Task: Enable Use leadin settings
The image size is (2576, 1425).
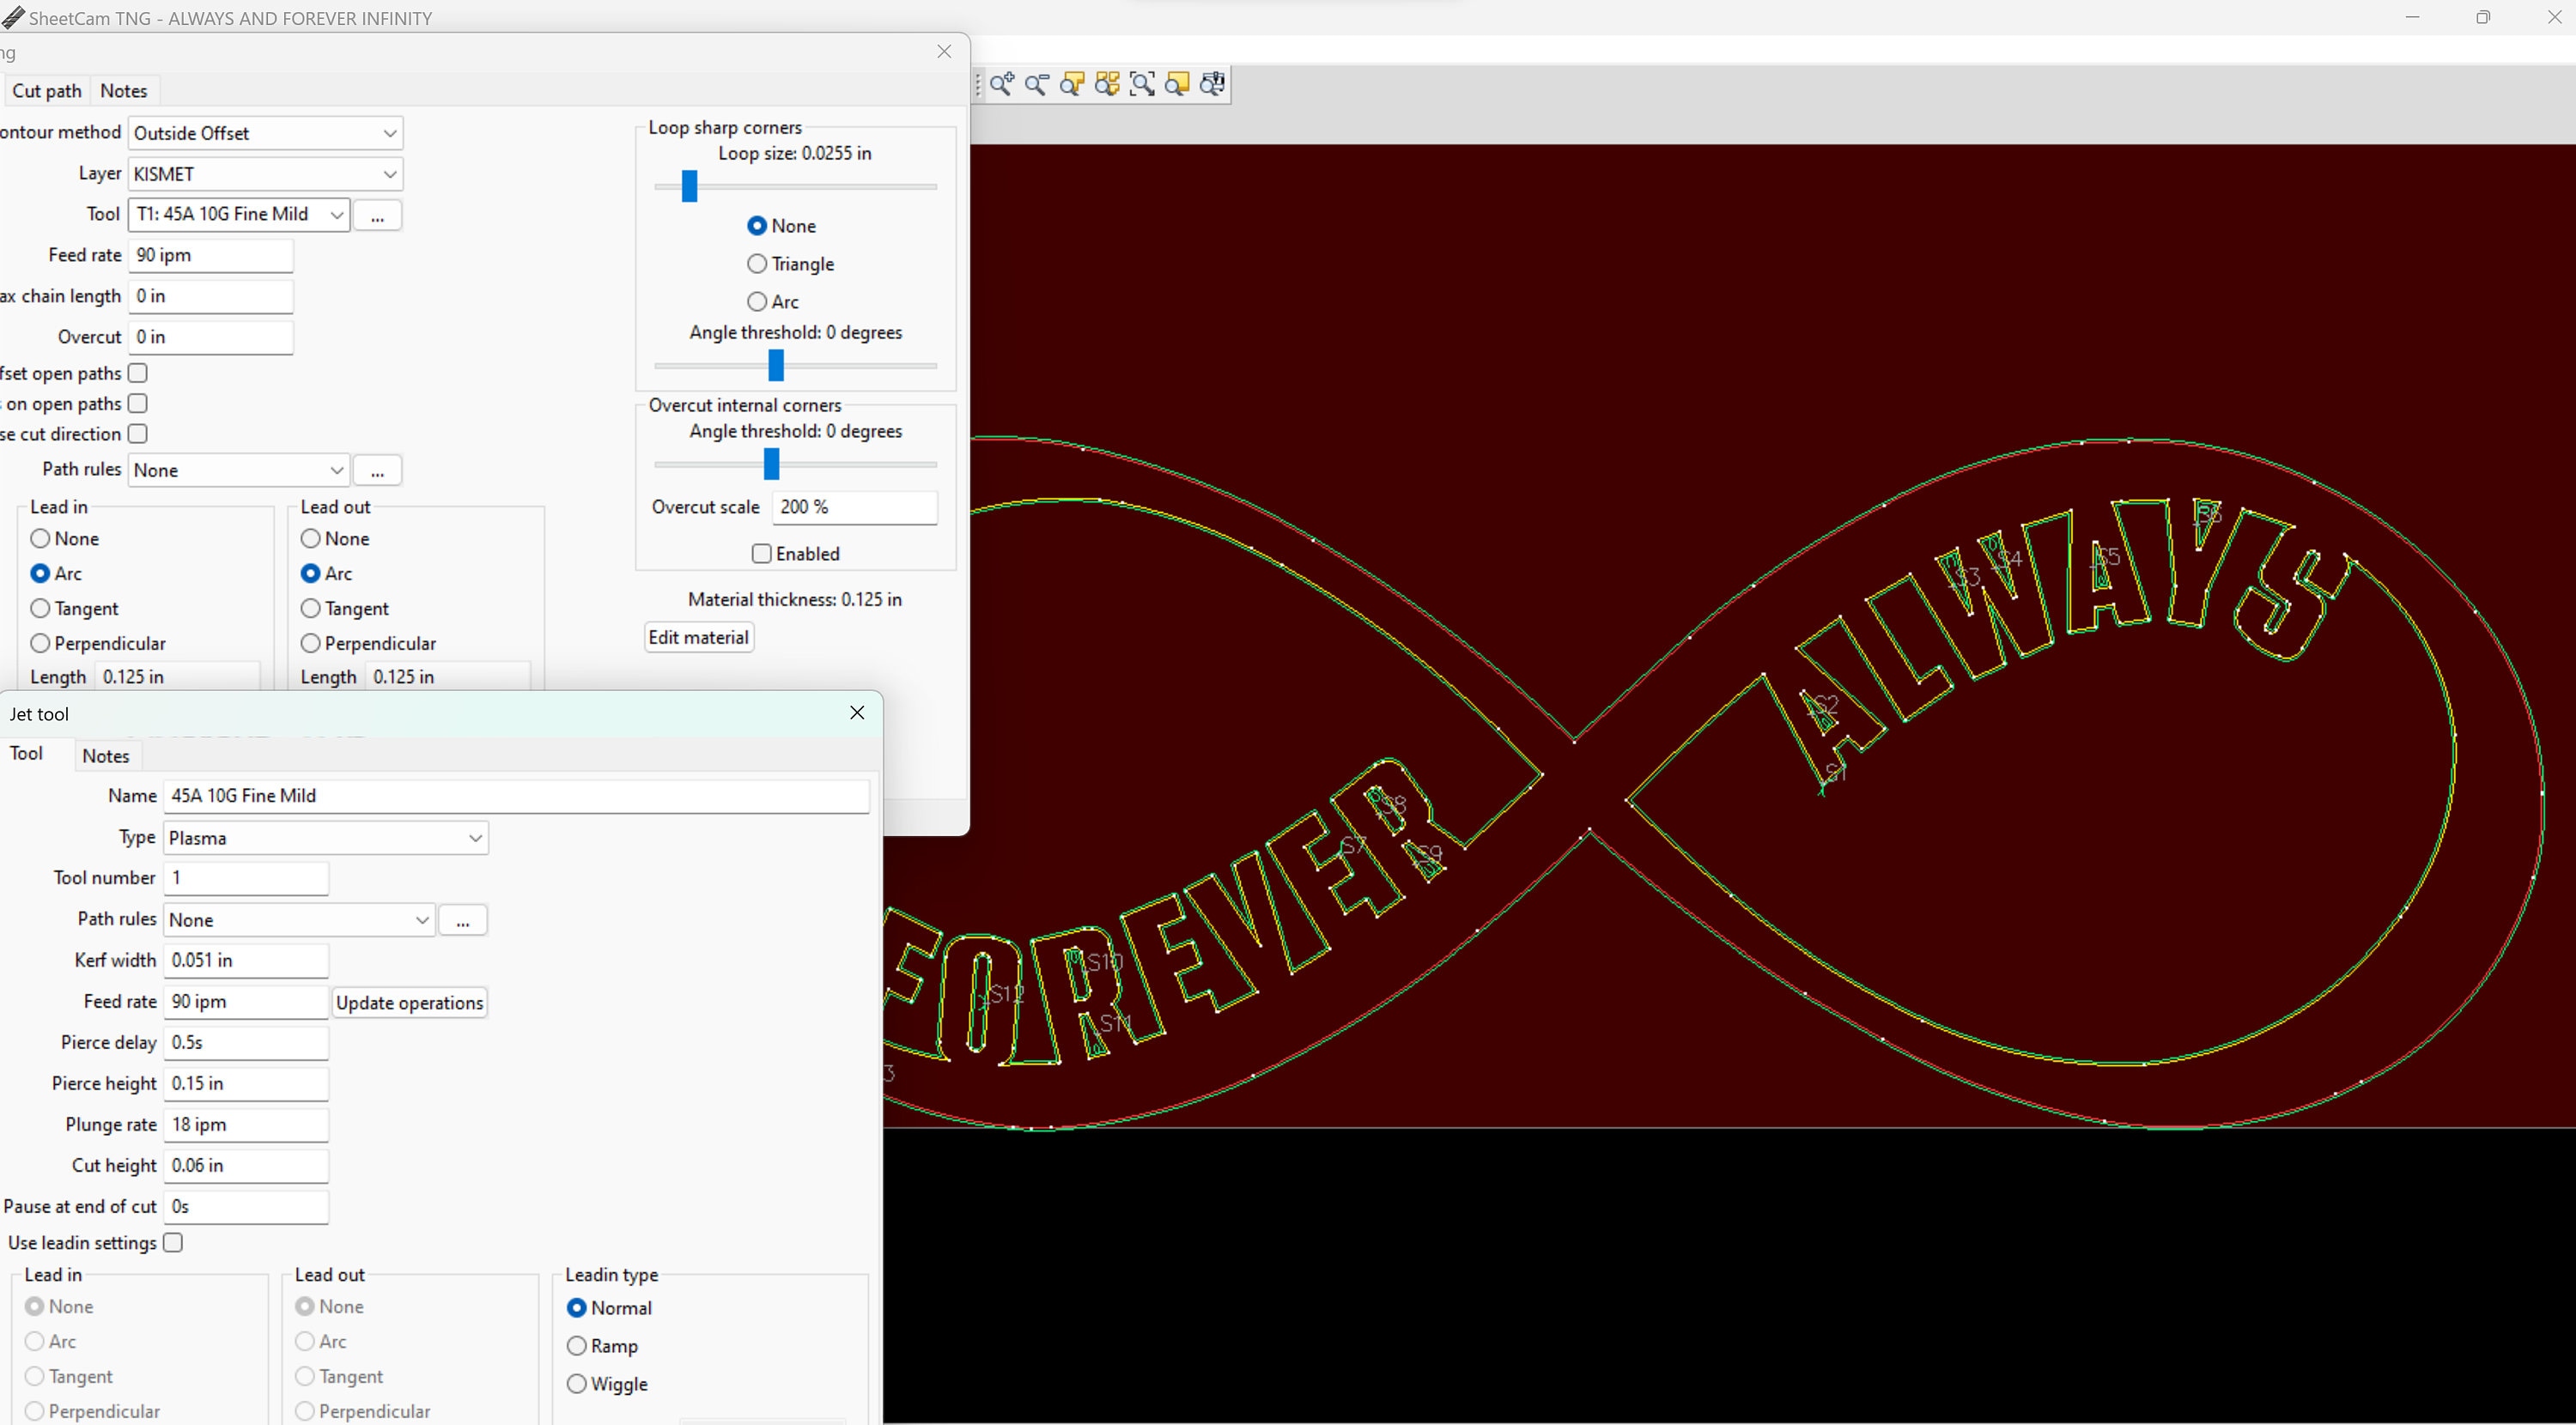Action: point(172,1242)
